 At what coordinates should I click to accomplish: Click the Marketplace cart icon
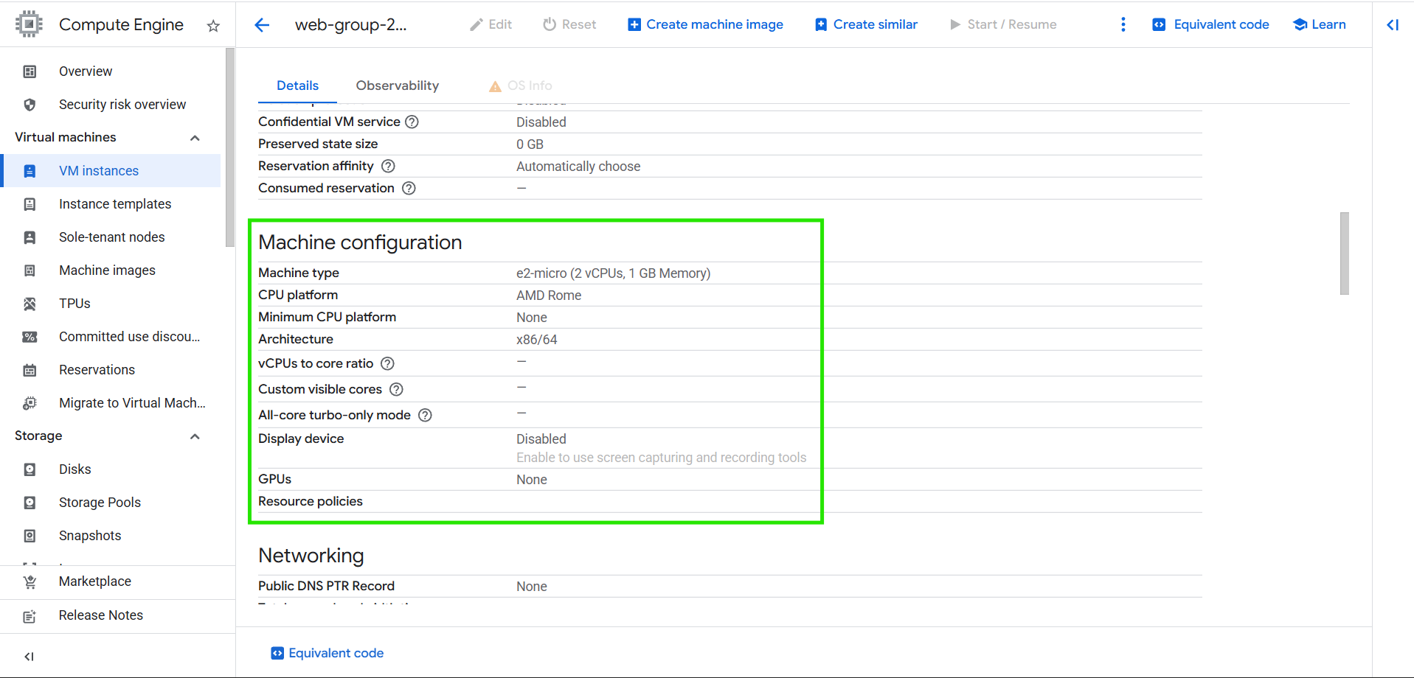point(30,581)
